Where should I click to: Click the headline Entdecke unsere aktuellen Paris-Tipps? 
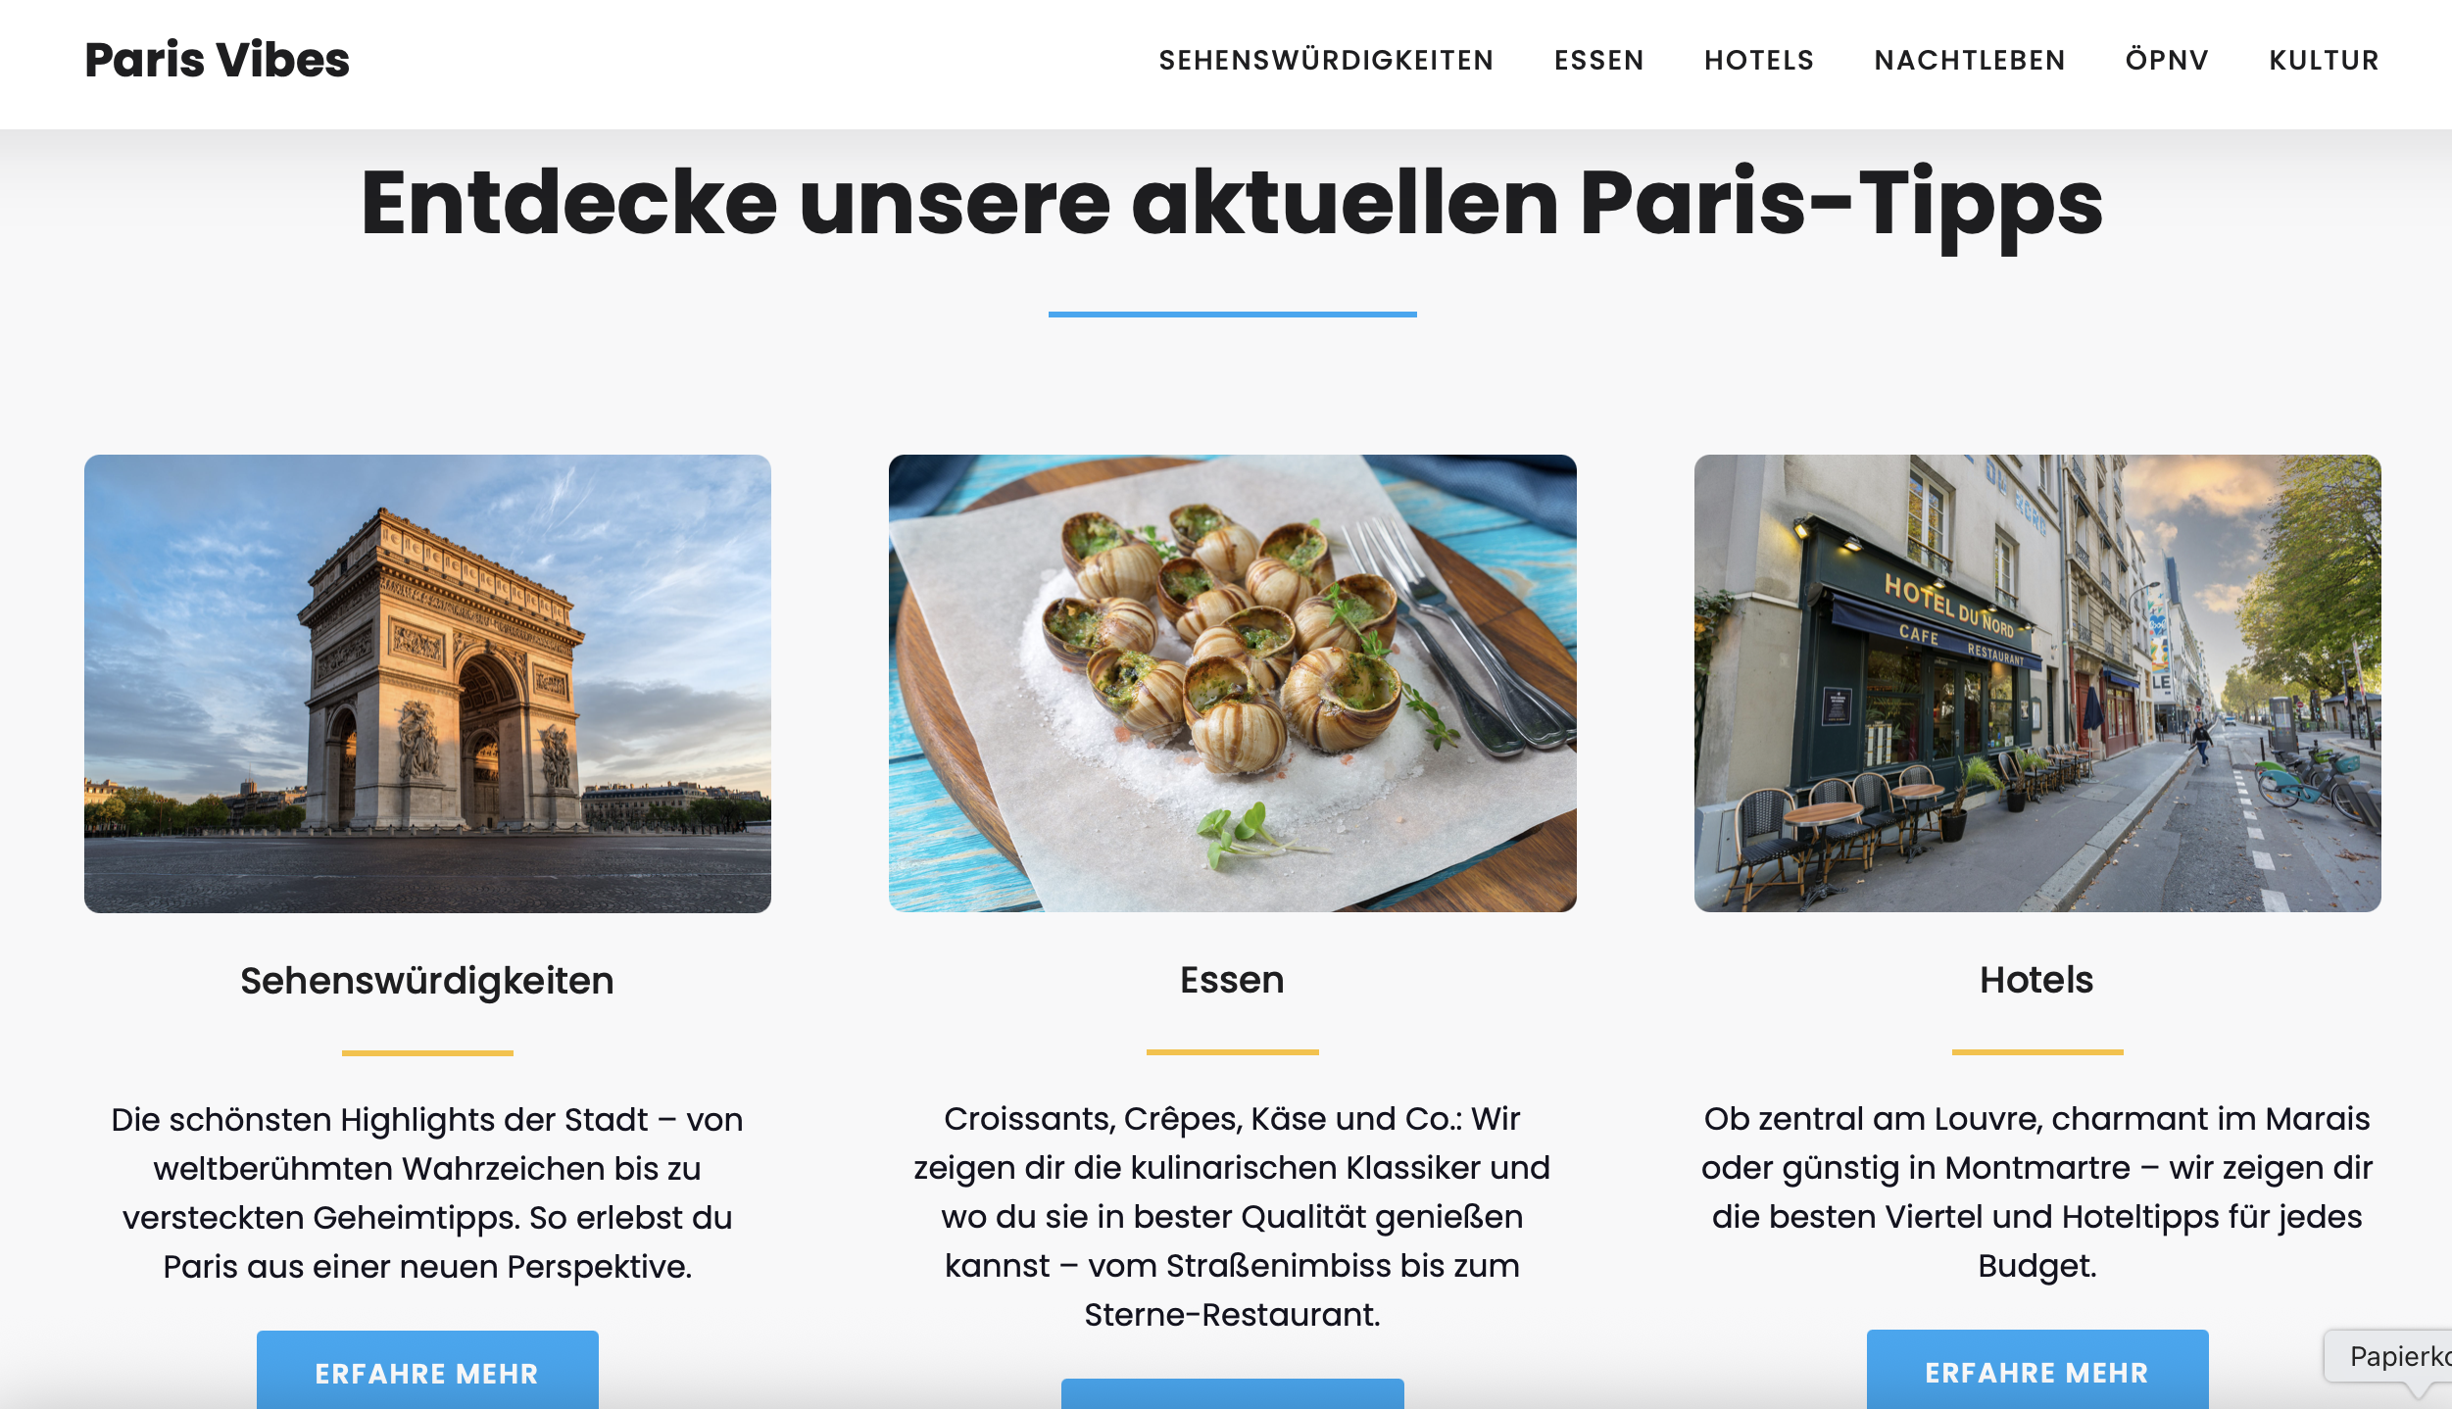(x=1232, y=203)
